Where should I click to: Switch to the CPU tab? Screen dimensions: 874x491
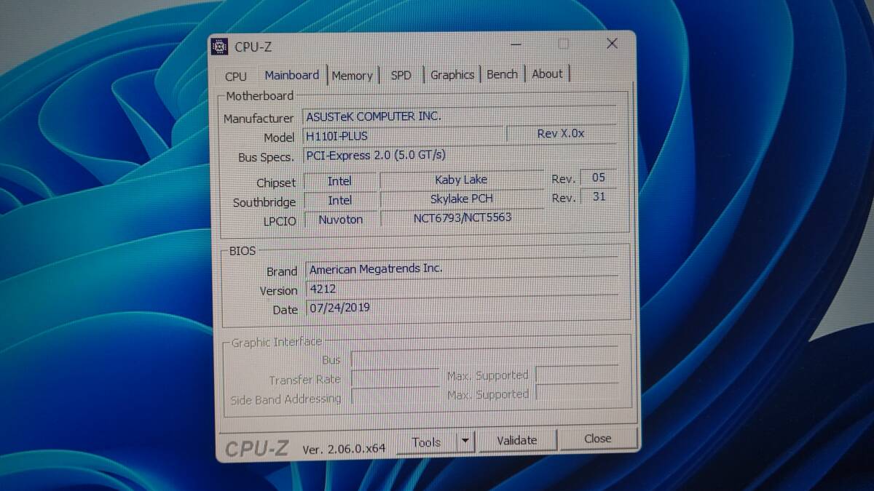coord(235,76)
